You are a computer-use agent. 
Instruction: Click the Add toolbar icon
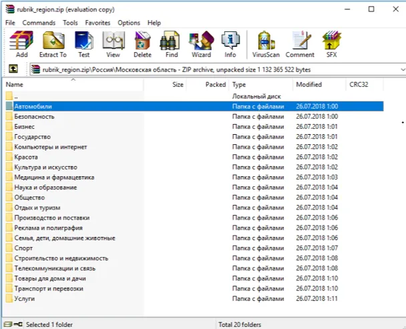21,44
